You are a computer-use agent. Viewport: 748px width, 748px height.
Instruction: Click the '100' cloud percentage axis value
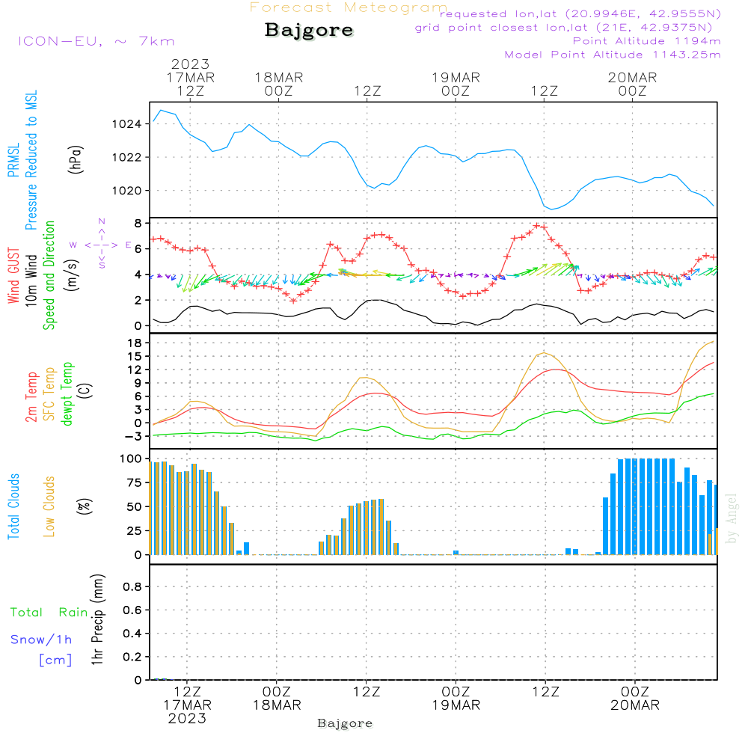point(131,459)
